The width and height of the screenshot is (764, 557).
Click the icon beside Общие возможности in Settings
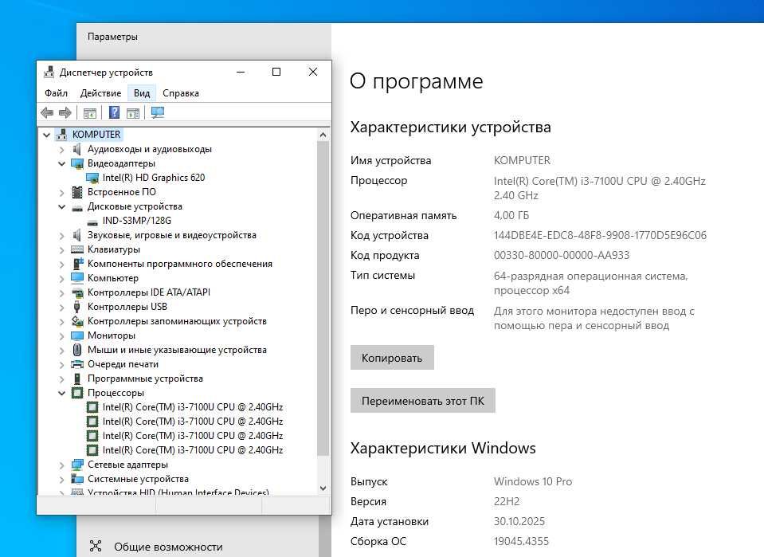(x=96, y=546)
